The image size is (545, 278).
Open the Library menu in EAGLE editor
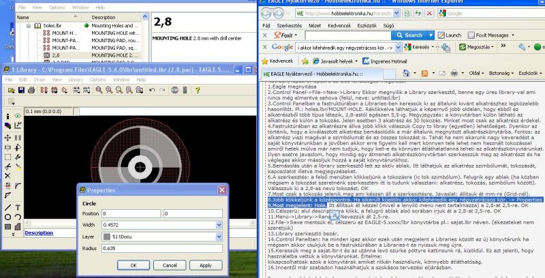pos(76,80)
